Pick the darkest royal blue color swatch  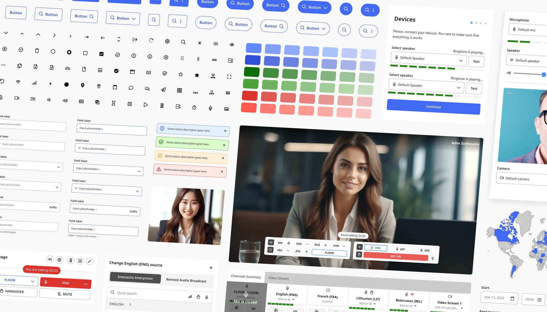pos(253,60)
